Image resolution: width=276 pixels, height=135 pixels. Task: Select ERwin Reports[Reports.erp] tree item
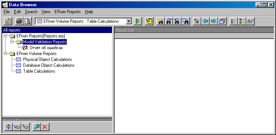[x=41, y=36]
